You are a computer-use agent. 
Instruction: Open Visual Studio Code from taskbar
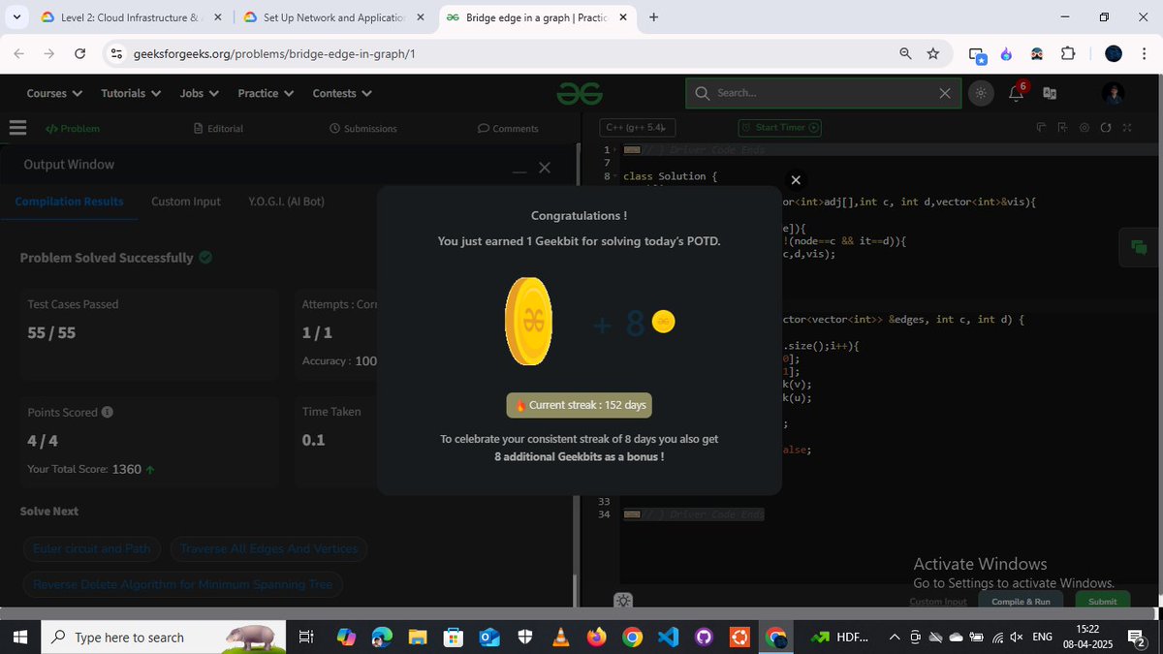668,637
